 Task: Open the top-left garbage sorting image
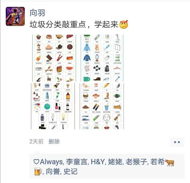pos(54,58)
